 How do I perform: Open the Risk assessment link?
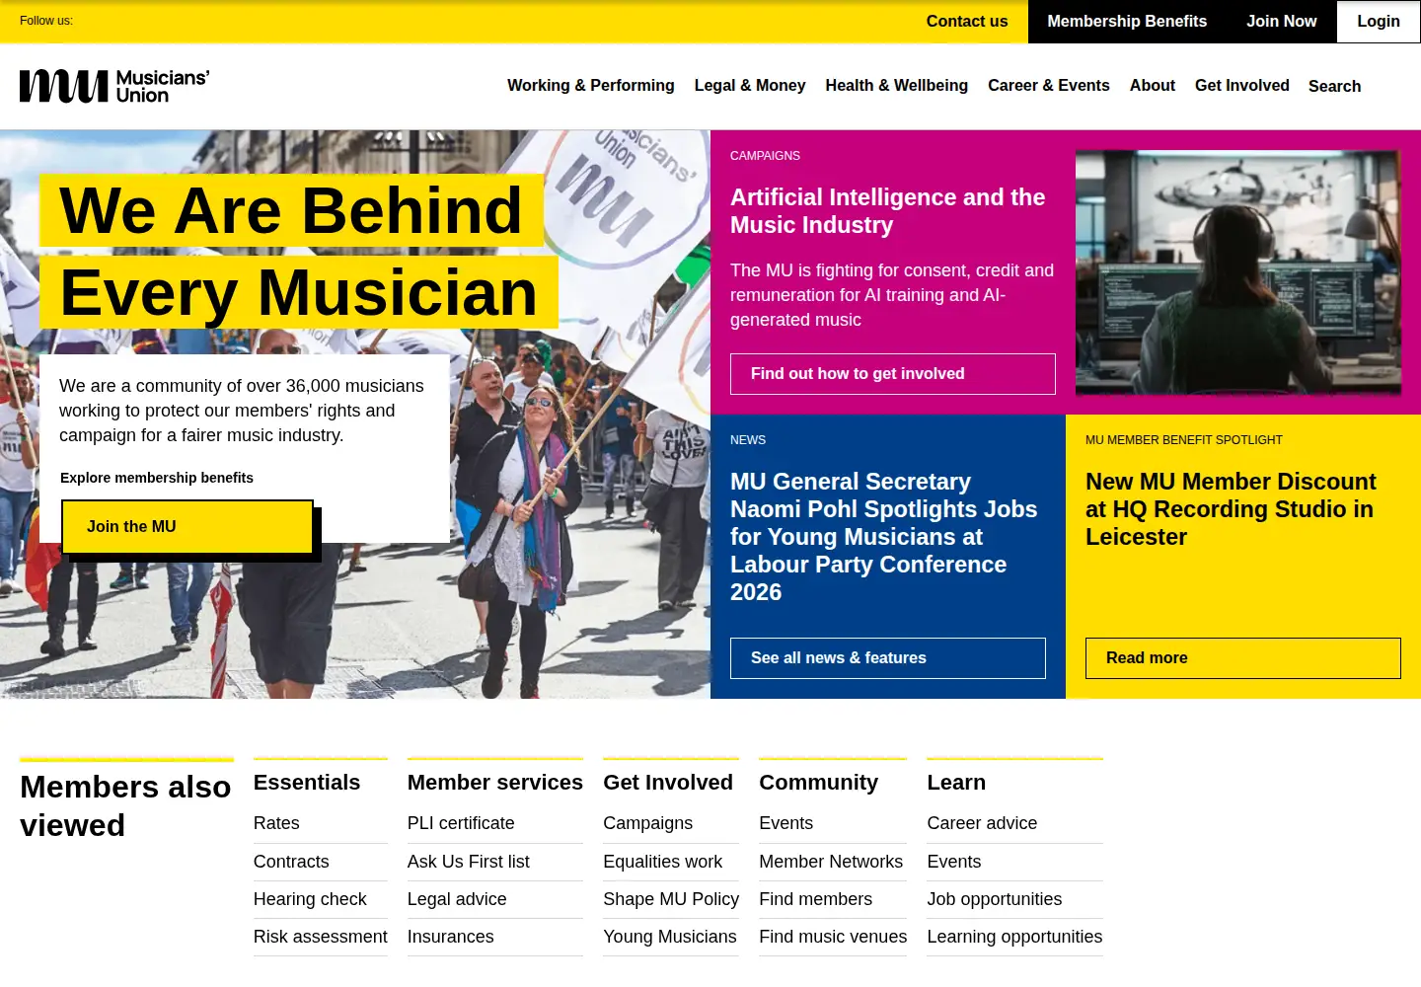point(321,937)
